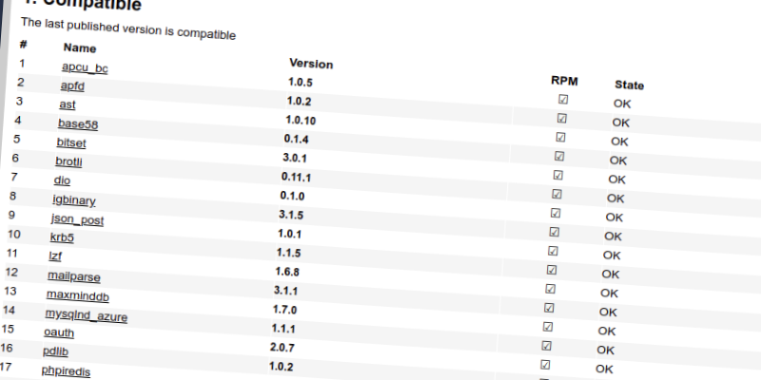Open the brotli extension link
The width and height of the screenshot is (761, 380).
(x=69, y=161)
